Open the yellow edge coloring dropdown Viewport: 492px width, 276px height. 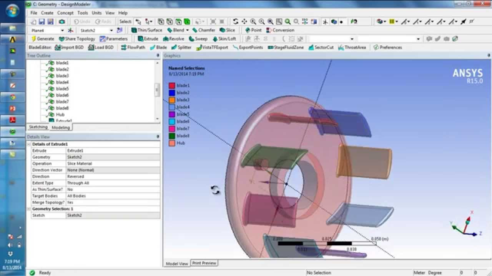397,21
